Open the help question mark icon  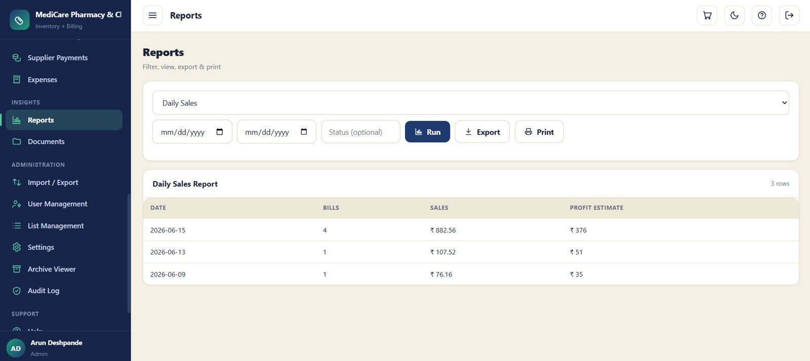click(x=762, y=16)
